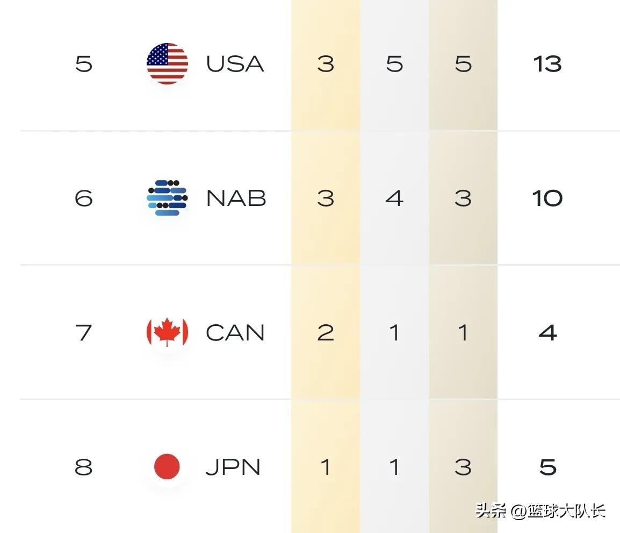Open the USA country link

click(x=235, y=63)
